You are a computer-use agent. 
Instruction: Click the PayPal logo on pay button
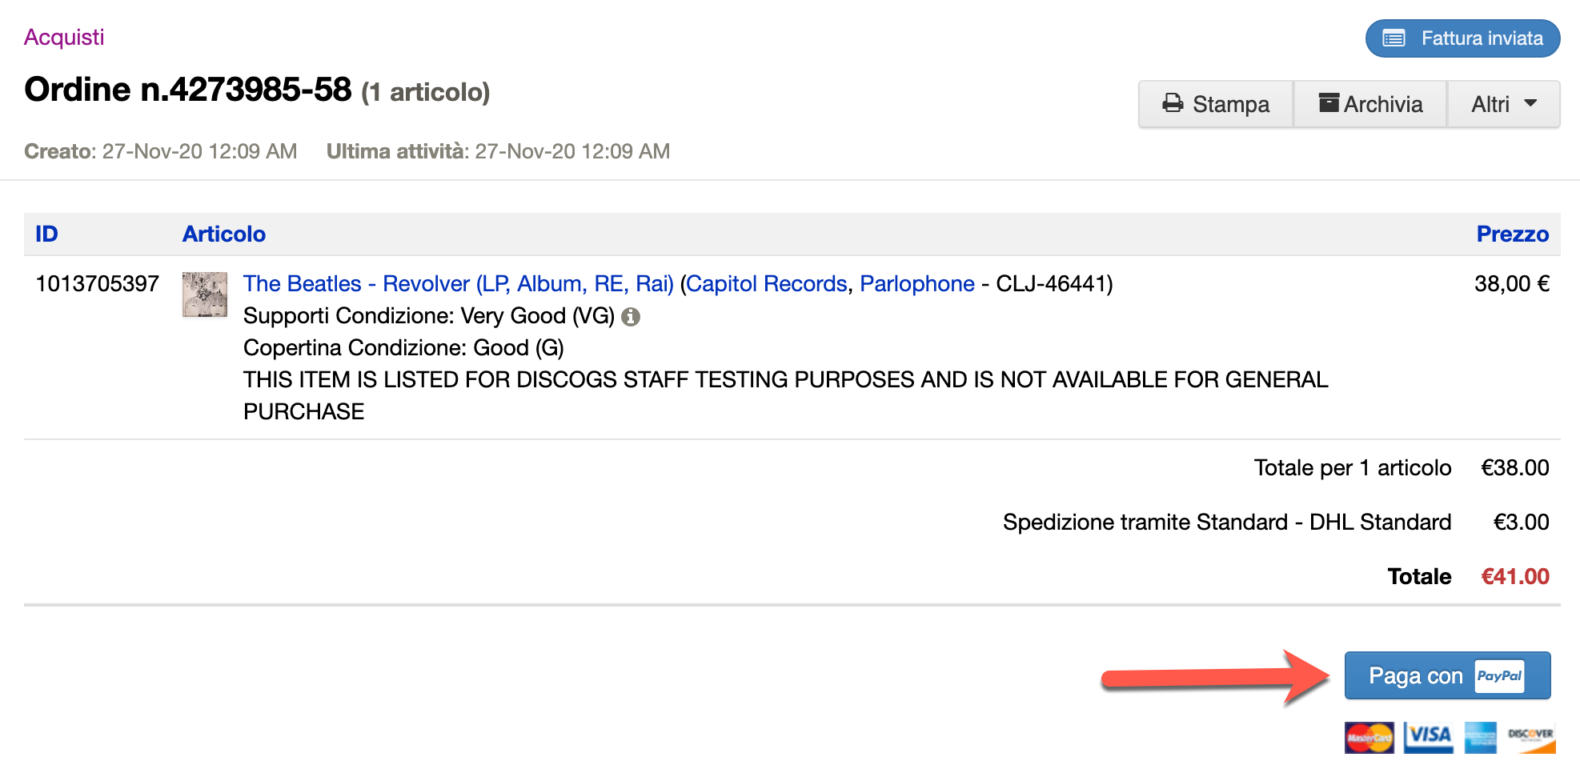point(1499,675)
